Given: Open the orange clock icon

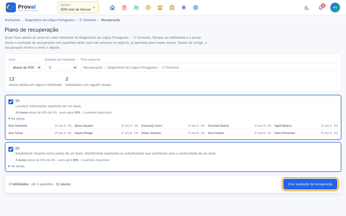Looking at the screenshot, I should point(148,8).
